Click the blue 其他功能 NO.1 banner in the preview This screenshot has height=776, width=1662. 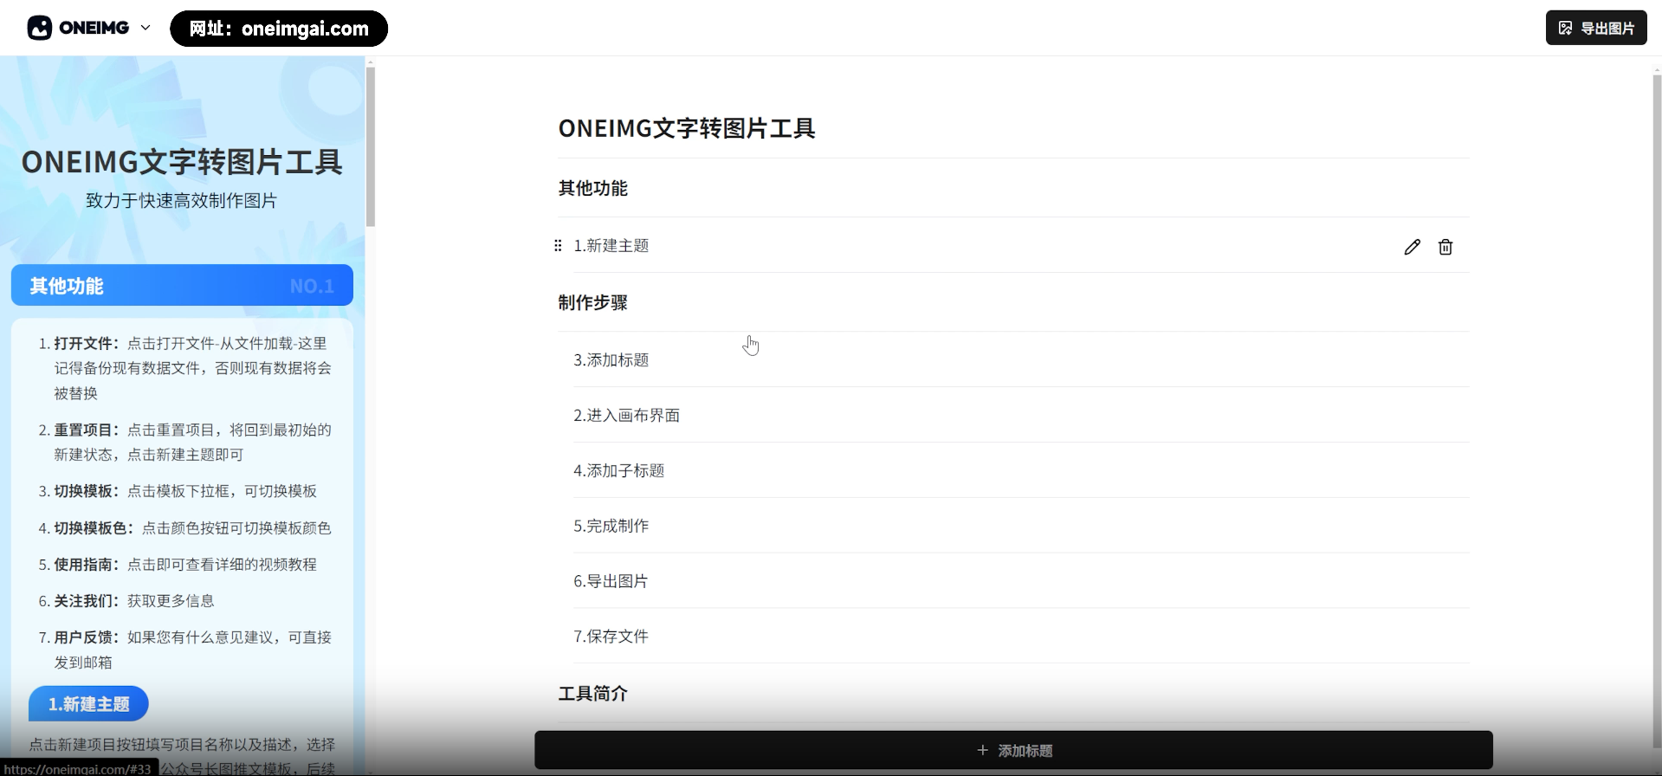[x=182, y=285]
